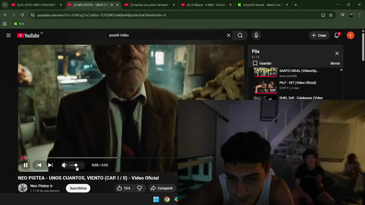The height and width of the screenshot is (205, 365).
Task: Mute tab via speaker icon on NEO PISTEA tab
Action: pyautogui.click(x=111, y=5)
